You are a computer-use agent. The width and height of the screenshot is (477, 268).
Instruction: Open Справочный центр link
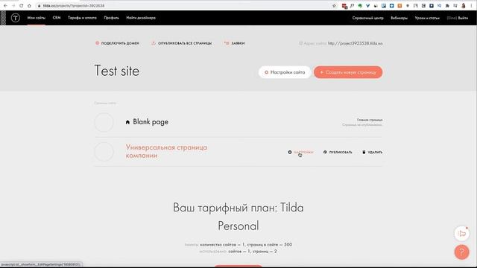tap(367, 18)
